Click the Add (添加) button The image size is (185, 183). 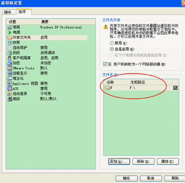[119, 161]
